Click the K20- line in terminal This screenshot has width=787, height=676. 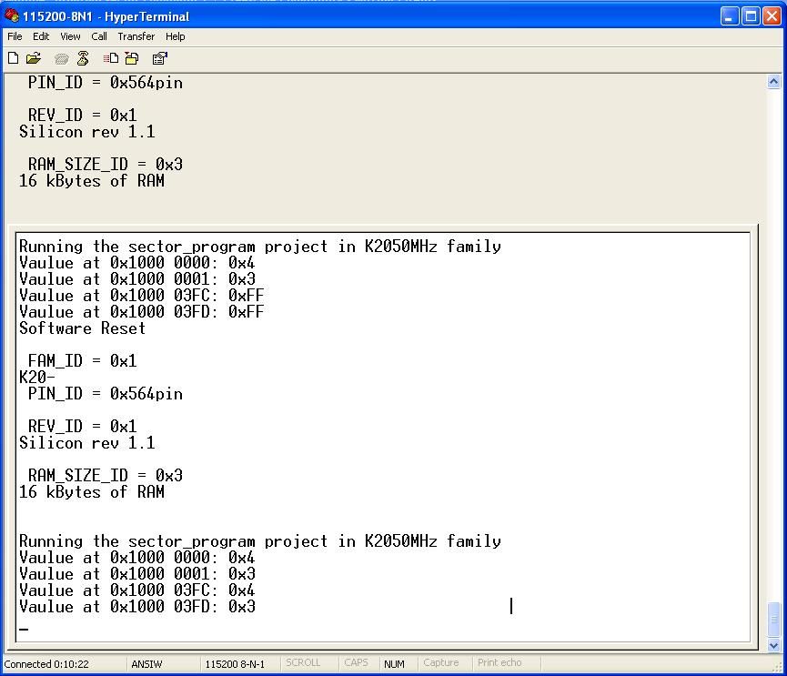click(x=37, y=377)
